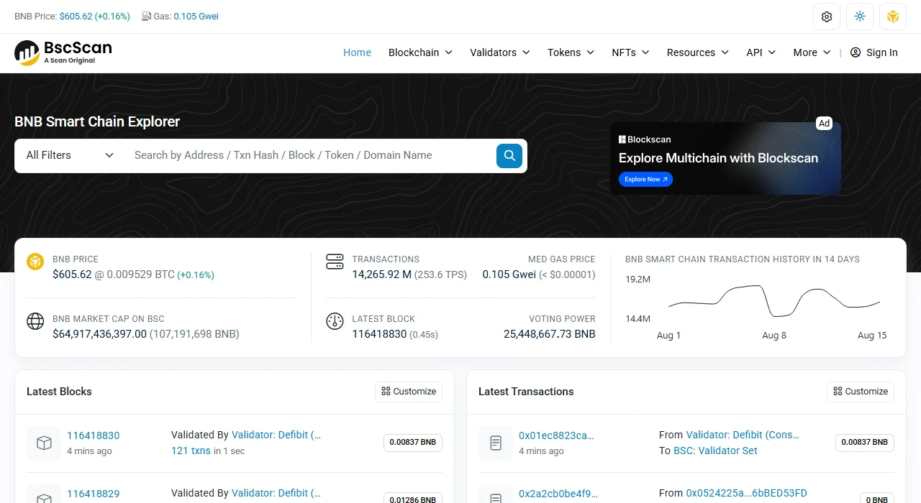Click the globe icon beside BNB Market Cap
Screen dimensions: 921x503
click(35, 321)
